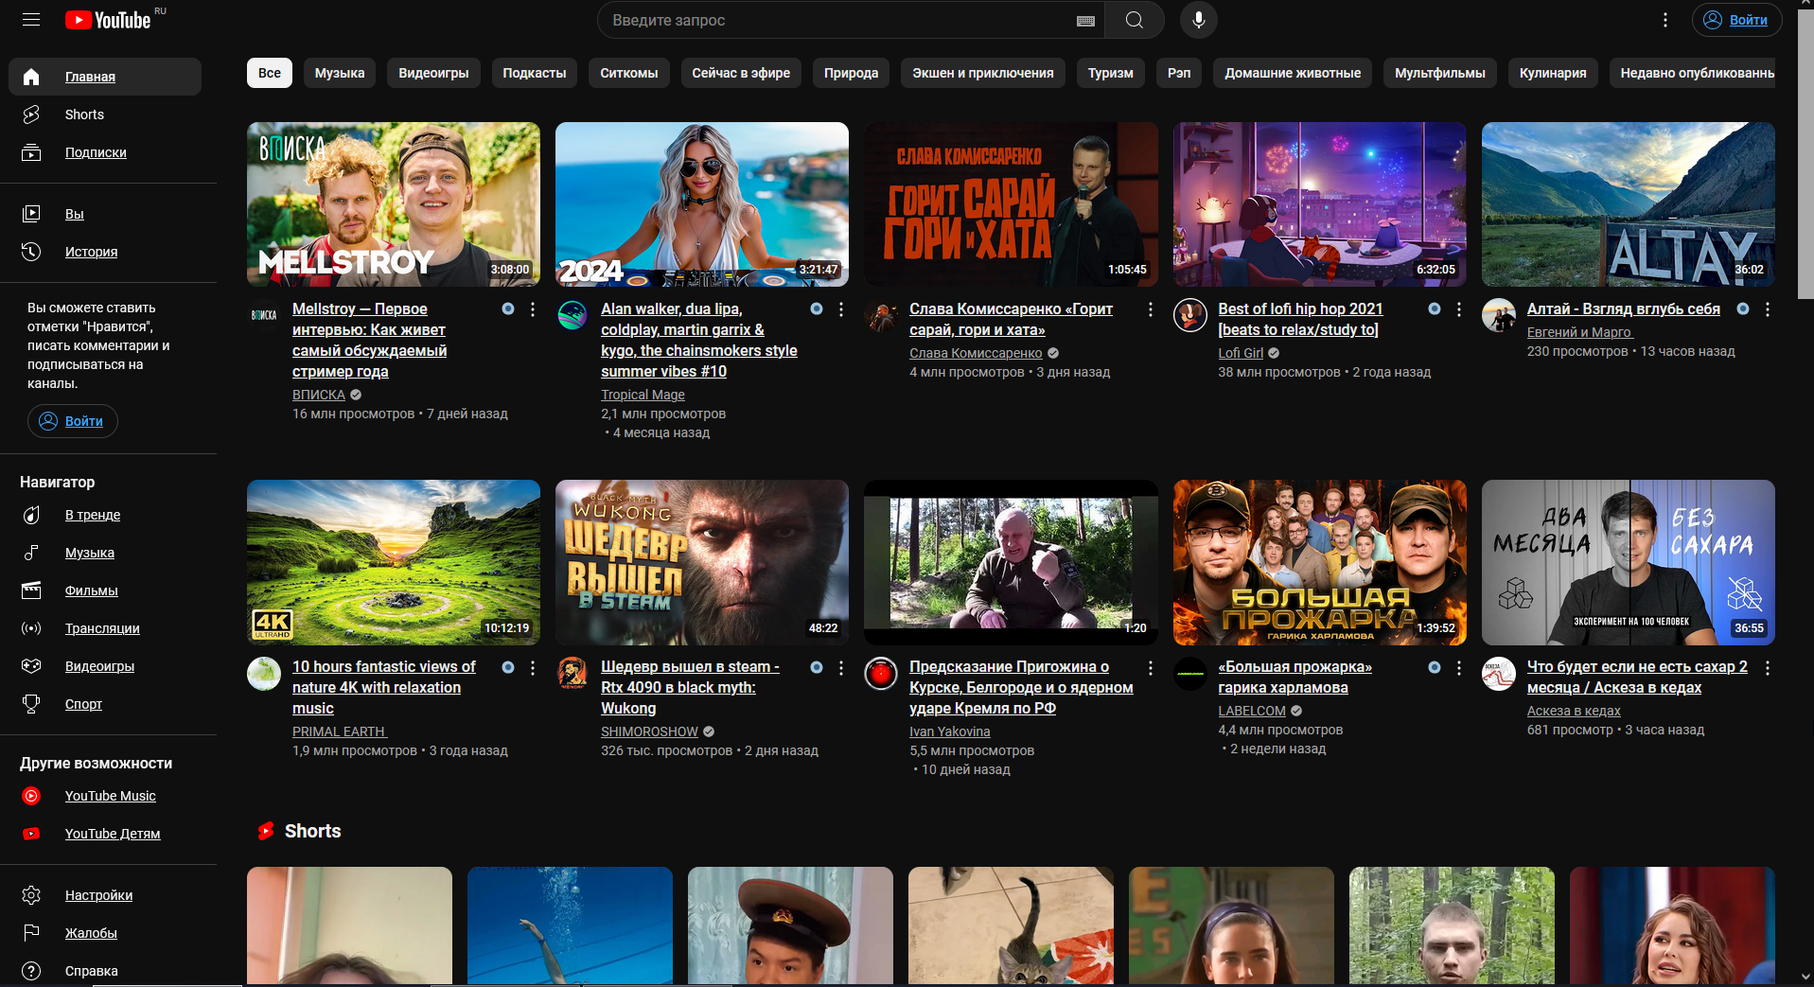
Task: Click the Видеоигры gamepad icon
Action: tap(31, 666)
